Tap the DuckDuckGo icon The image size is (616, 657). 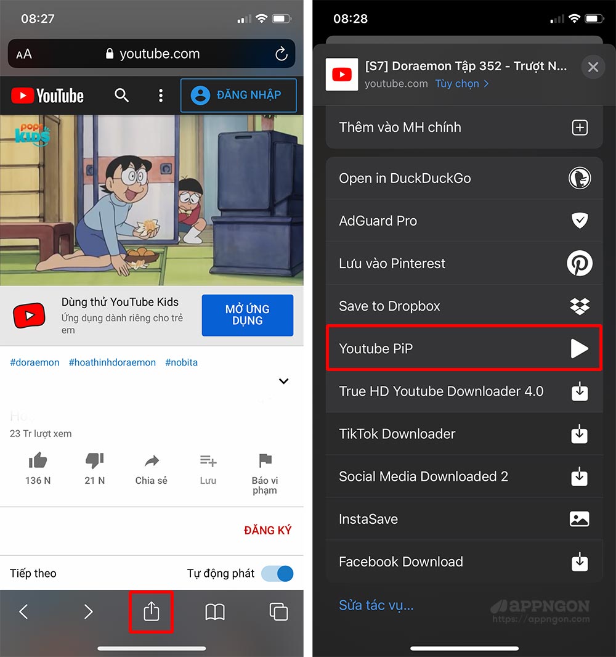[x=580, y=178]
